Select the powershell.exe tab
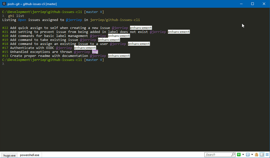 [x=30, y=155]
